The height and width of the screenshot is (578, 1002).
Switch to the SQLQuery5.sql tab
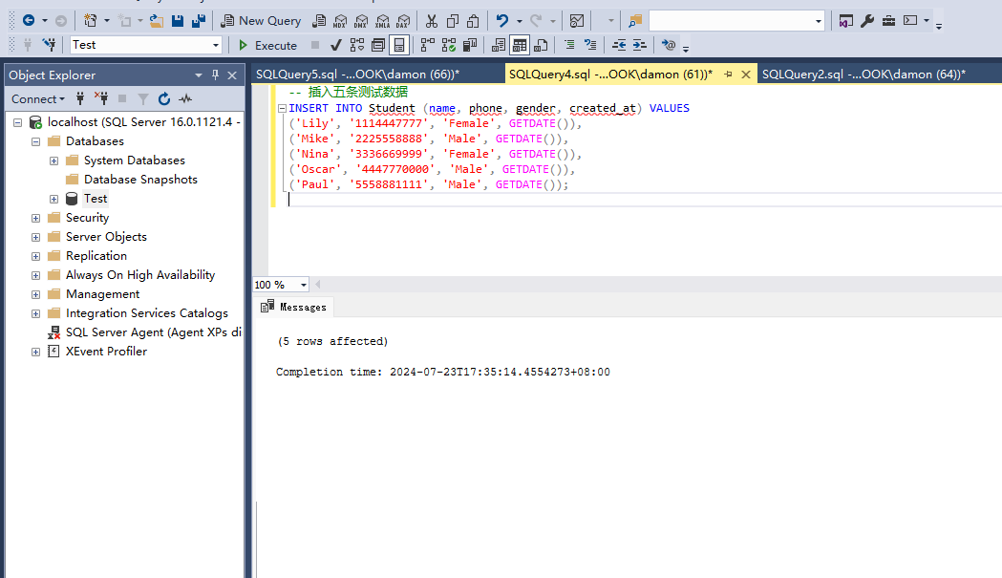[x=357, y=75]
